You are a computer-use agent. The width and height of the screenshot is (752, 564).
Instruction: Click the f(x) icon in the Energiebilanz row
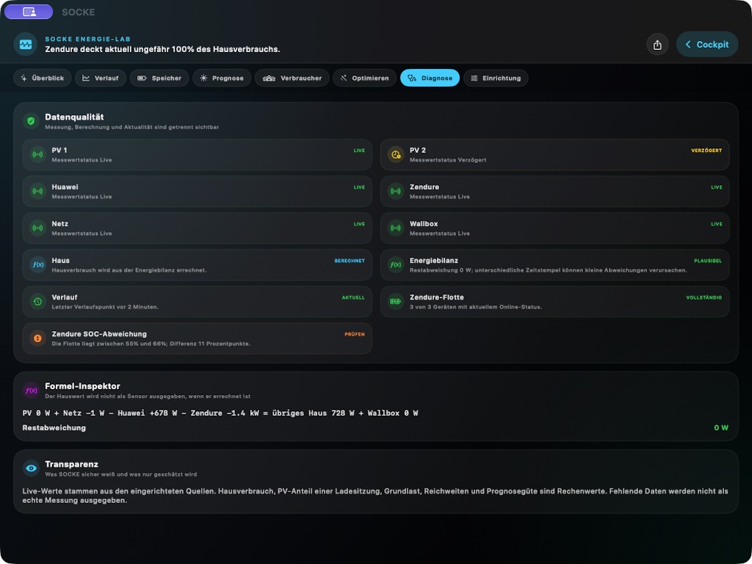point(396,264)
